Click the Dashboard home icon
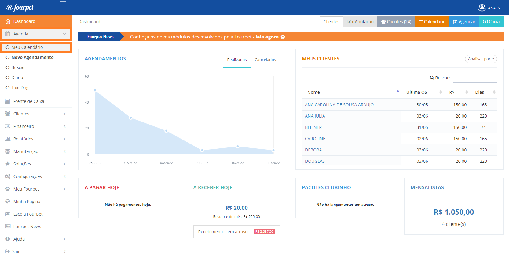This screenshot has width=509, height=258. pos(8,21)
